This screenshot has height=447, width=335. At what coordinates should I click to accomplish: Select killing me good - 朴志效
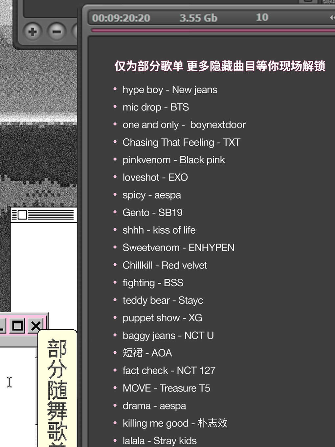tap(175, 423)
